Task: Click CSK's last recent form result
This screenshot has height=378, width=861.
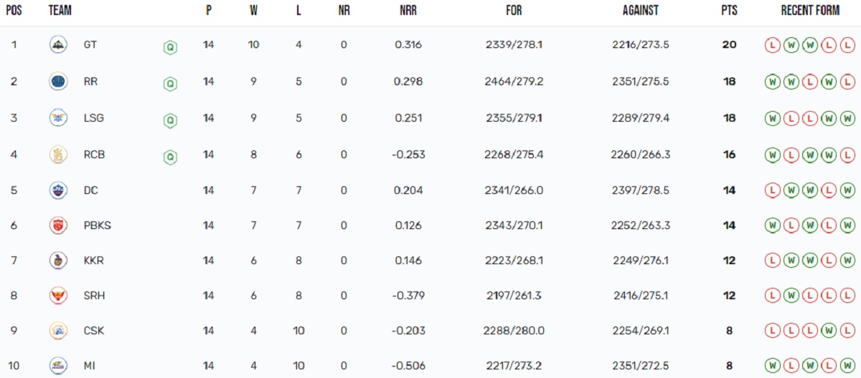Action: 847,331
